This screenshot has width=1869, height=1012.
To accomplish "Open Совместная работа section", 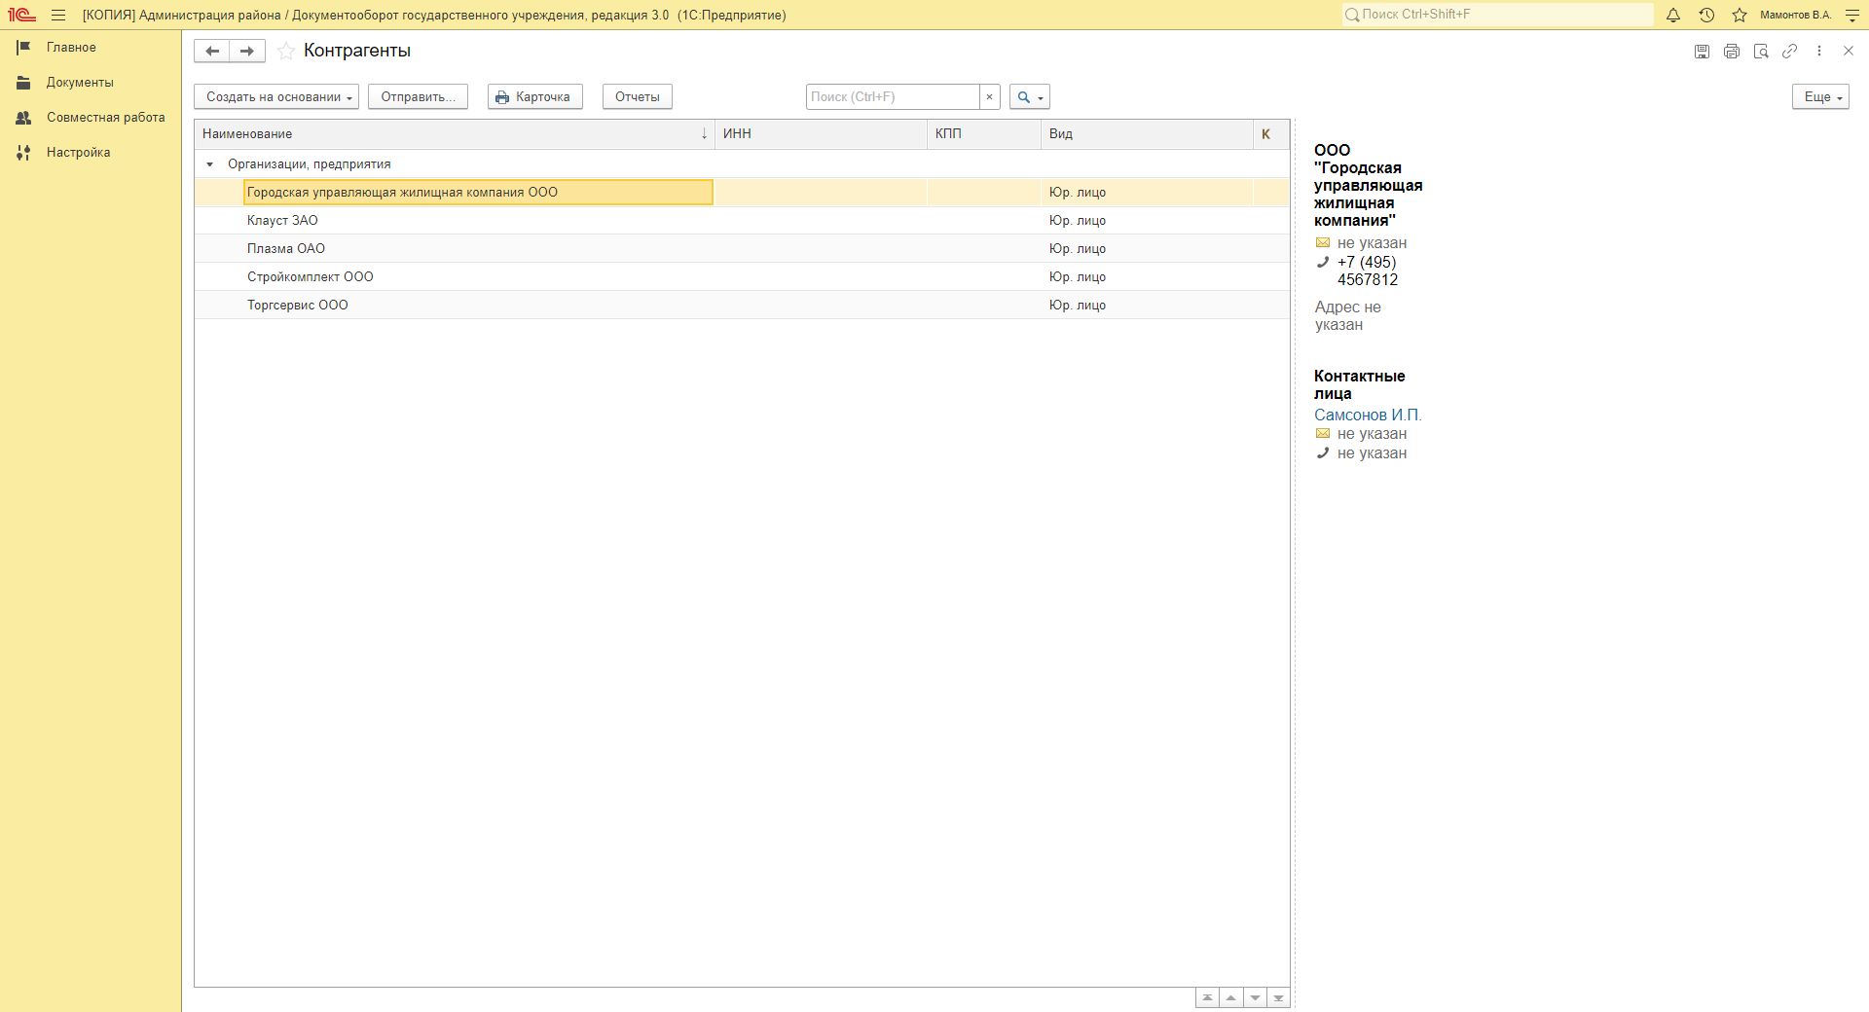I will point(105,118).
